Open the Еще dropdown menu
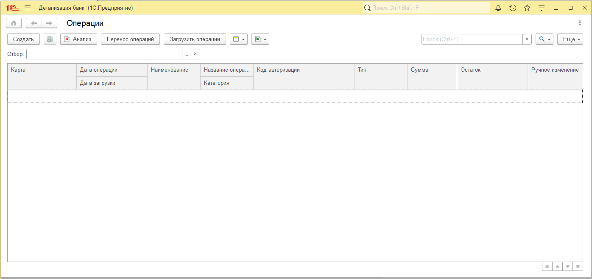The image size is (592, 279). pyautogui.click(x=570, y=39)
